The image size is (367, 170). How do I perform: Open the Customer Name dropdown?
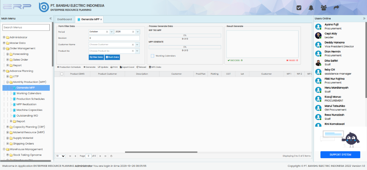click(137, 44)
